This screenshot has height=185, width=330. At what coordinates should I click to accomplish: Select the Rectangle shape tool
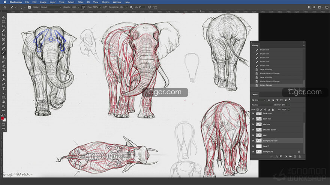coord(3,98)
